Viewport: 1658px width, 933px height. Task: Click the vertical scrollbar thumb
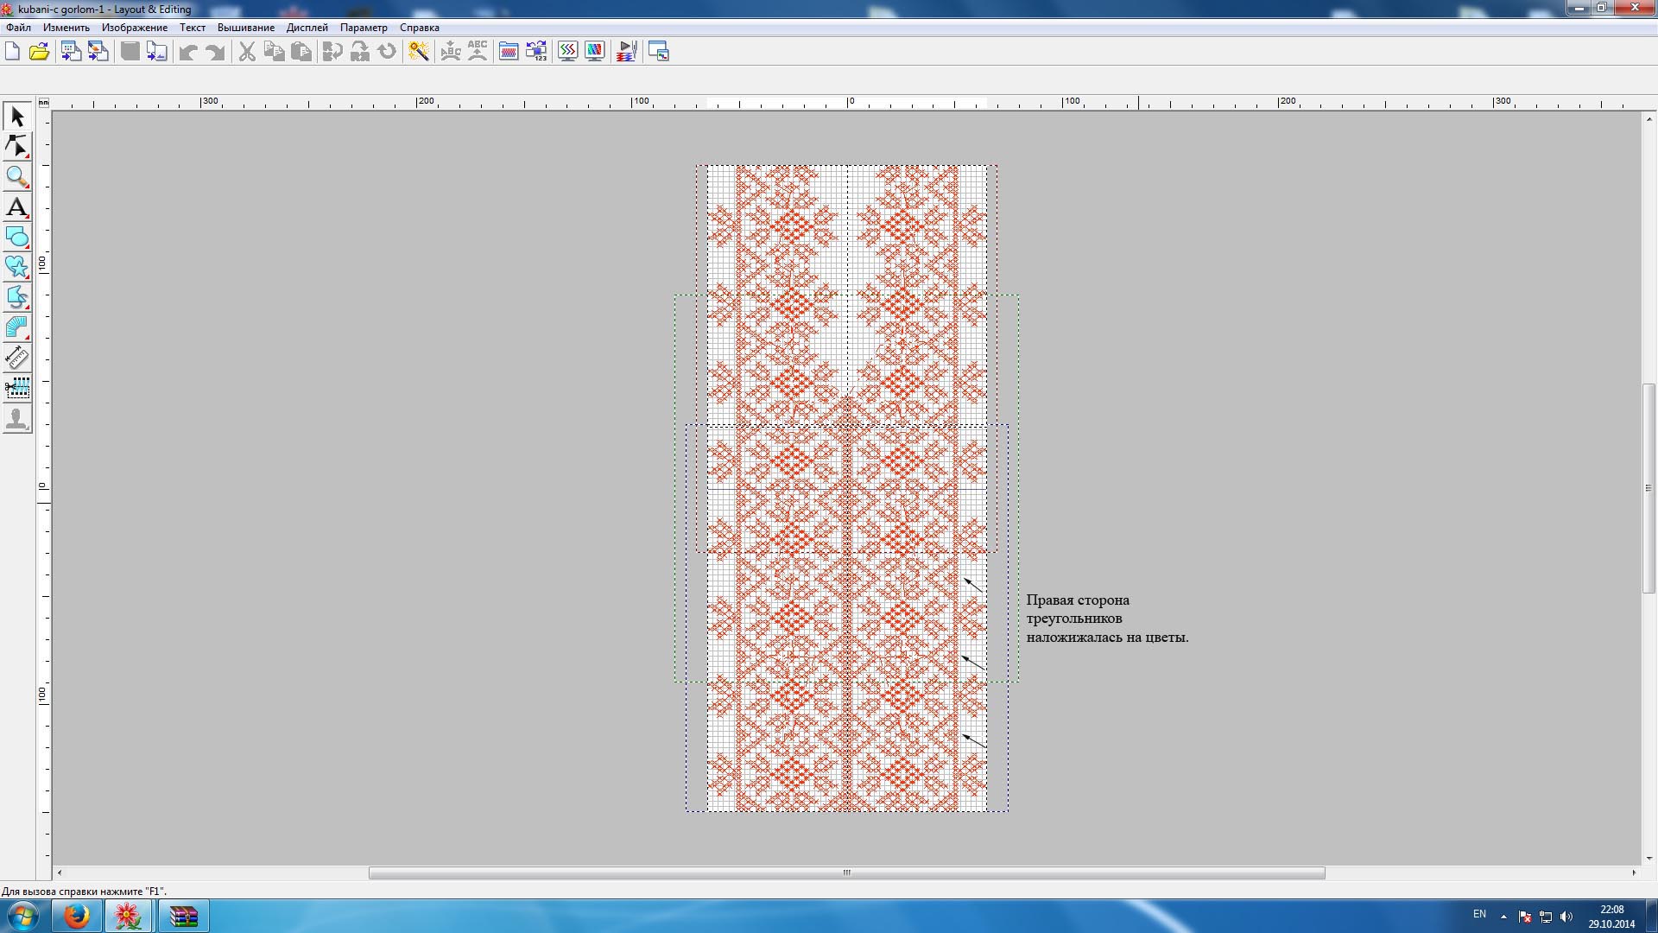point(1648,488)
